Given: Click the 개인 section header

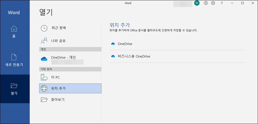Looking at the screenshot, I should pos(70,49).
